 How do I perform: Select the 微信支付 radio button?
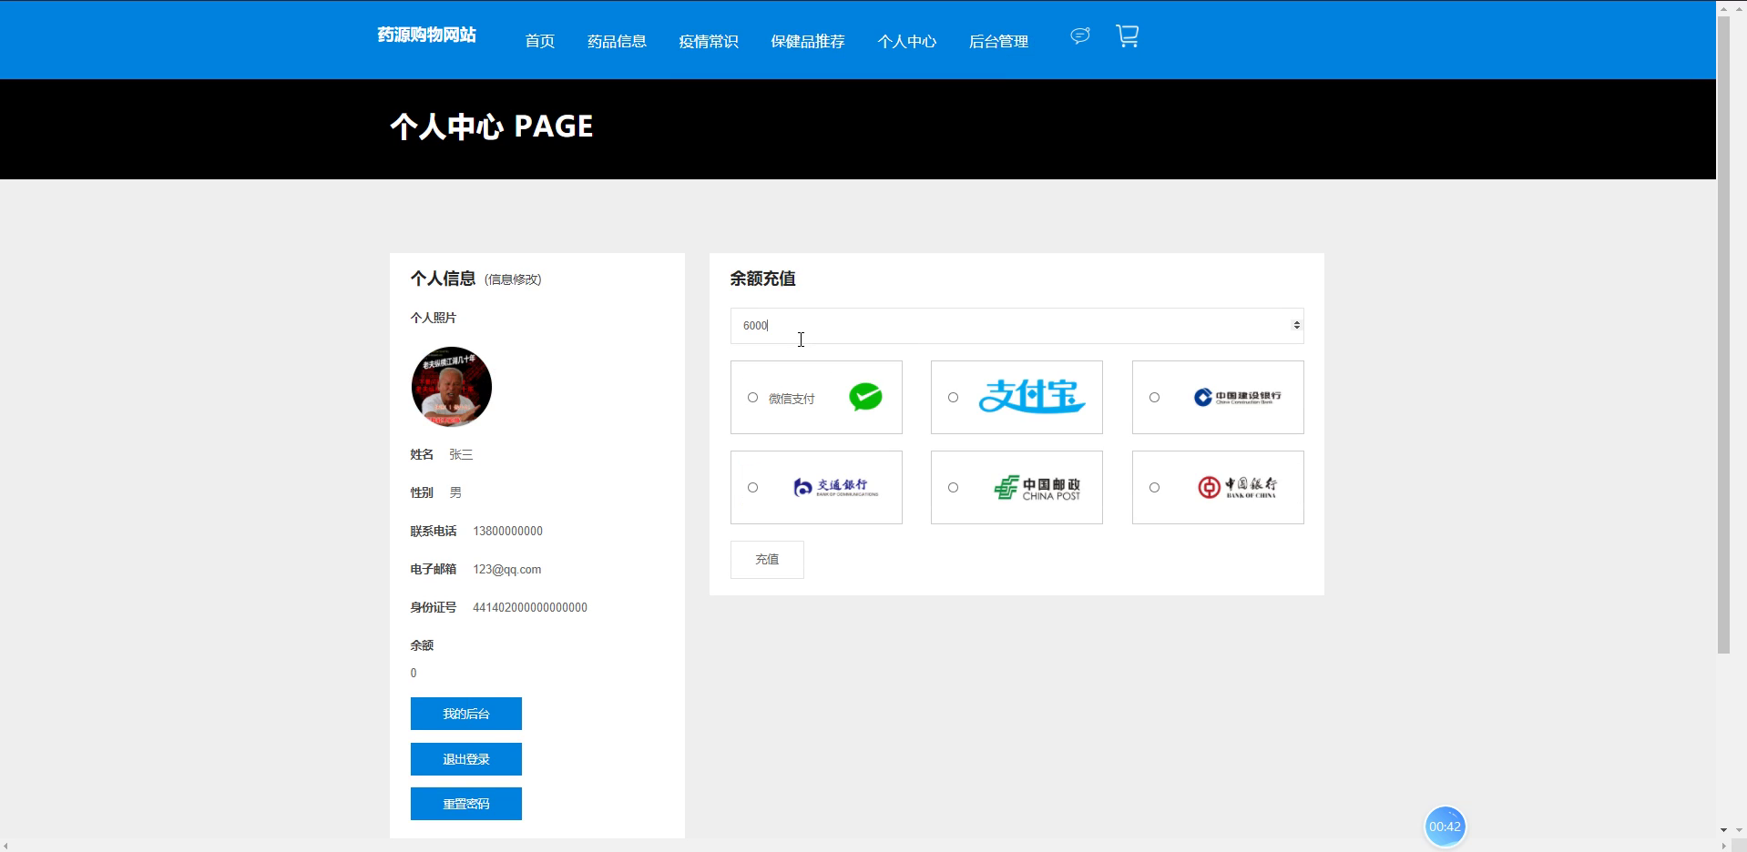(752, 398)
